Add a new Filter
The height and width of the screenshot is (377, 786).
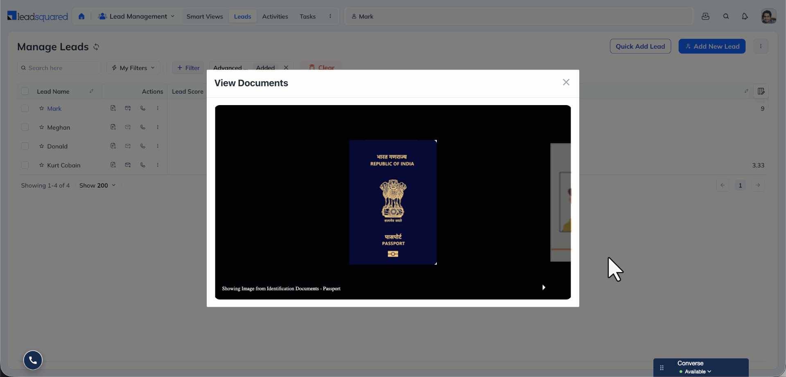[x=188, y=68]
